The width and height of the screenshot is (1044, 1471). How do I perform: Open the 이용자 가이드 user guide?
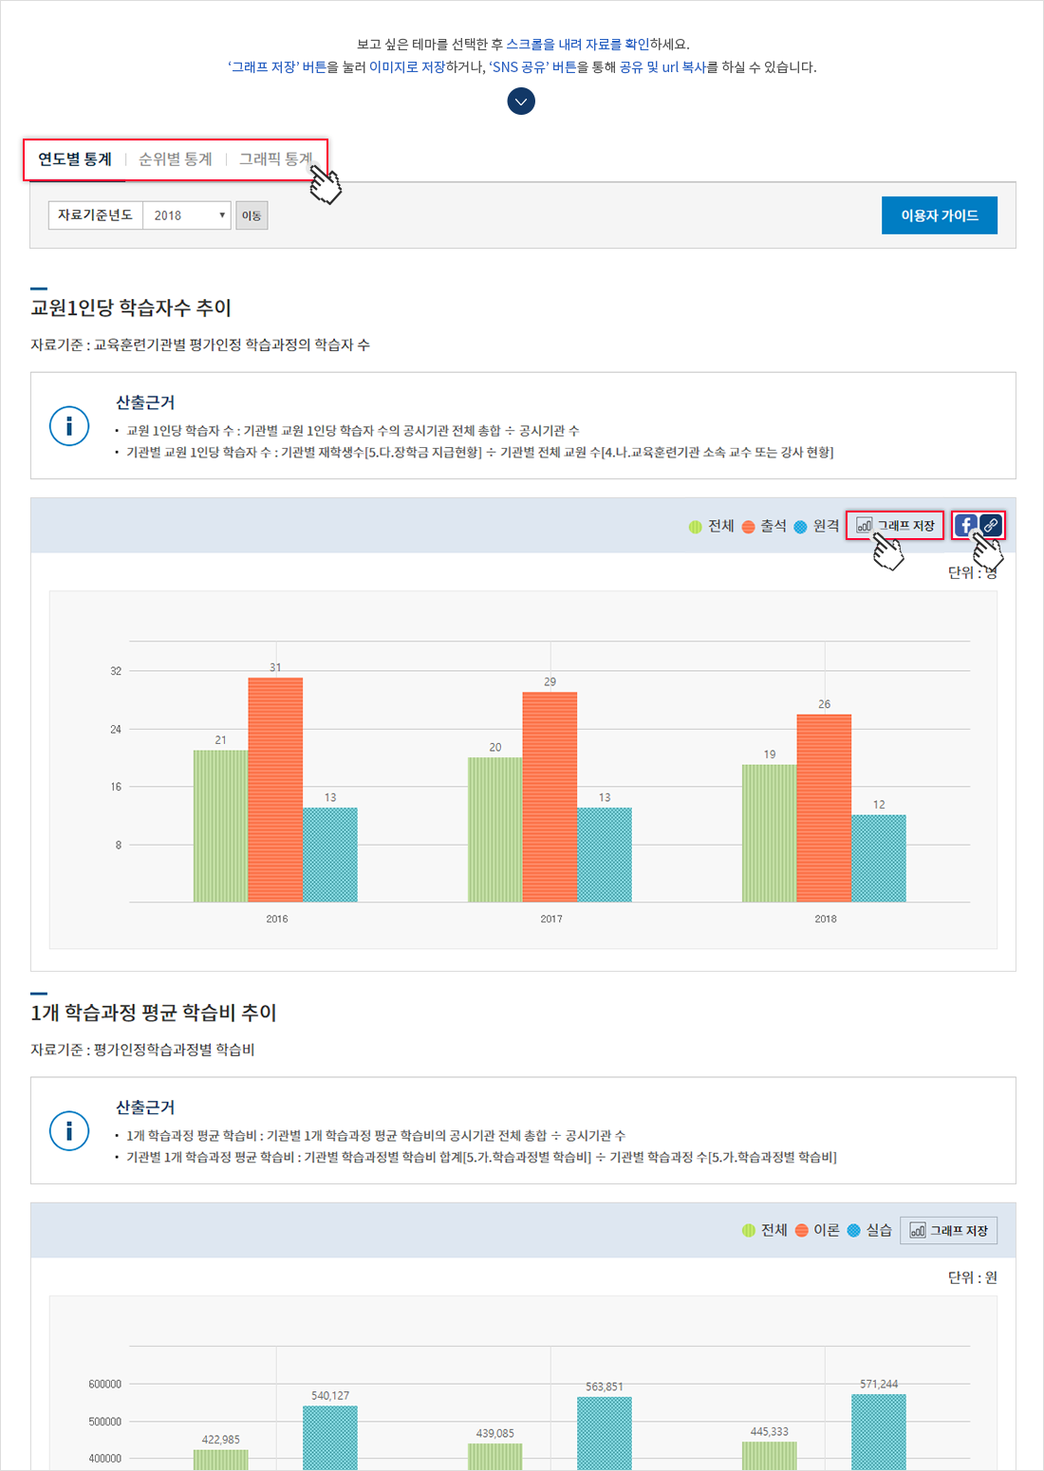940,215
